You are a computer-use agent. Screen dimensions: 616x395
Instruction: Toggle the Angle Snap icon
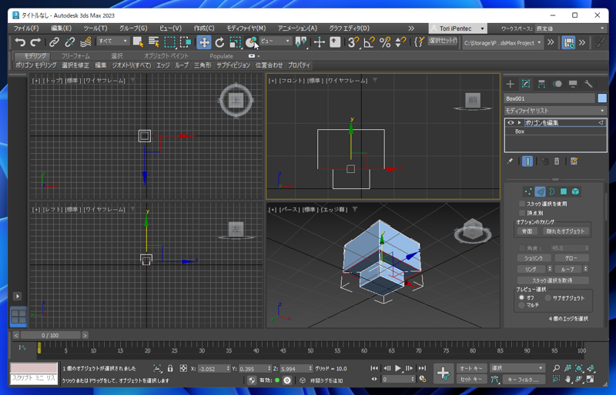(369, 42)
